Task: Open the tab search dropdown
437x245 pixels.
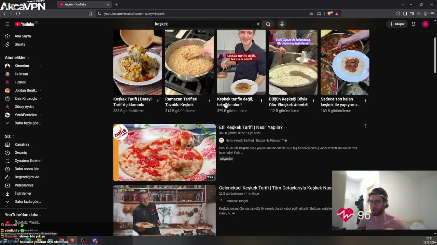Action: [x=403, y=4]
